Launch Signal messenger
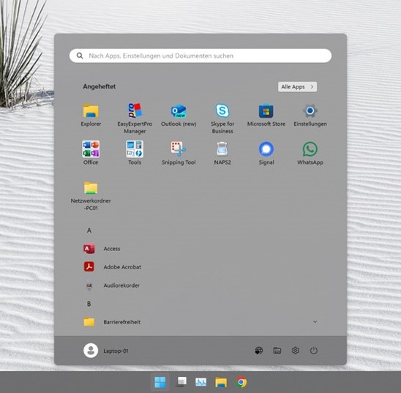401x393 pixels. click(266, 153)
